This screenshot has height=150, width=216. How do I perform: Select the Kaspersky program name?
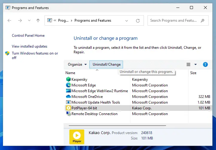tap(79, 80)
